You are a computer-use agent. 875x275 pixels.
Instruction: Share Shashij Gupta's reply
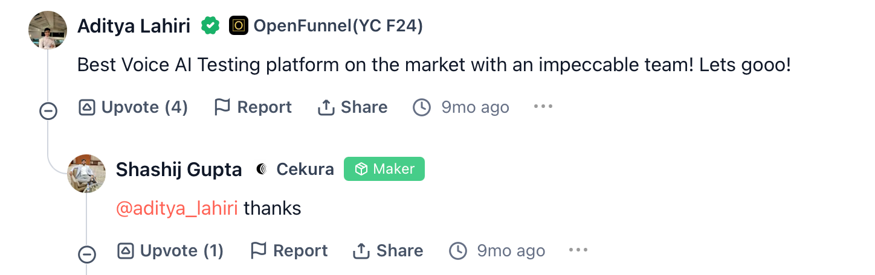tap(388, 251)
